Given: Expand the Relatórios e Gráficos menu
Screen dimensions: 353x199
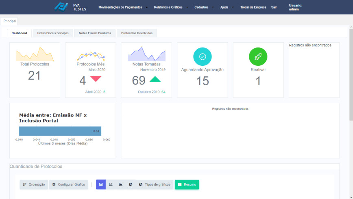Looking at the screenshot, I should (x=171, y=7).
